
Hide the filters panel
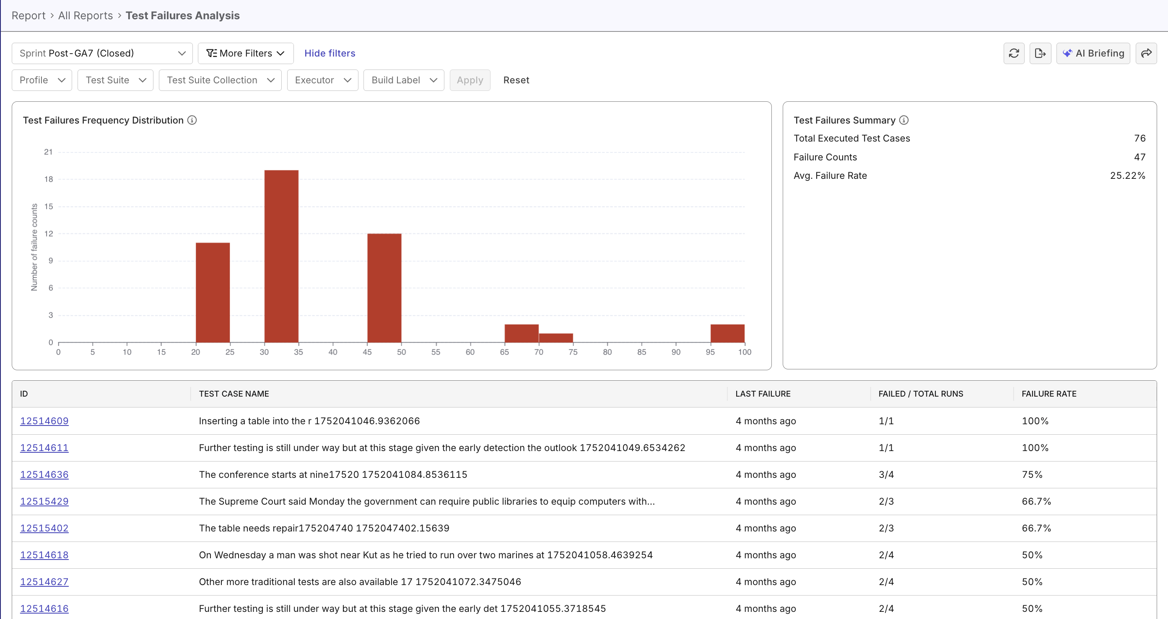(330, 53)
